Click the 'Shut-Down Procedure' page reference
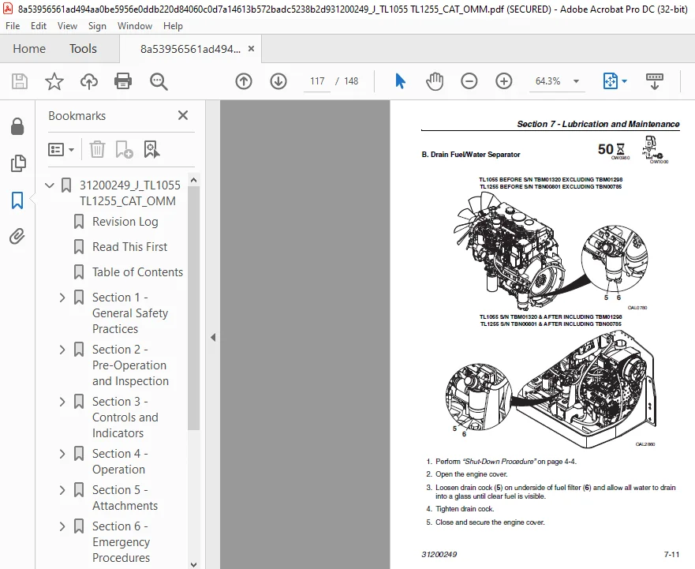This screenshot has height=569, width=695. 499,462
